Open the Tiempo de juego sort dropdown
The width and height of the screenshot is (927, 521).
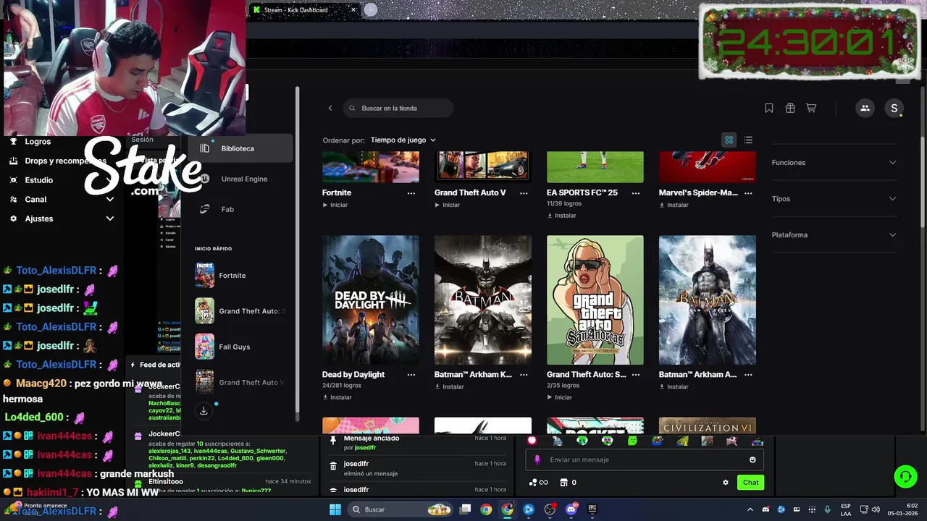pos(403,140)
